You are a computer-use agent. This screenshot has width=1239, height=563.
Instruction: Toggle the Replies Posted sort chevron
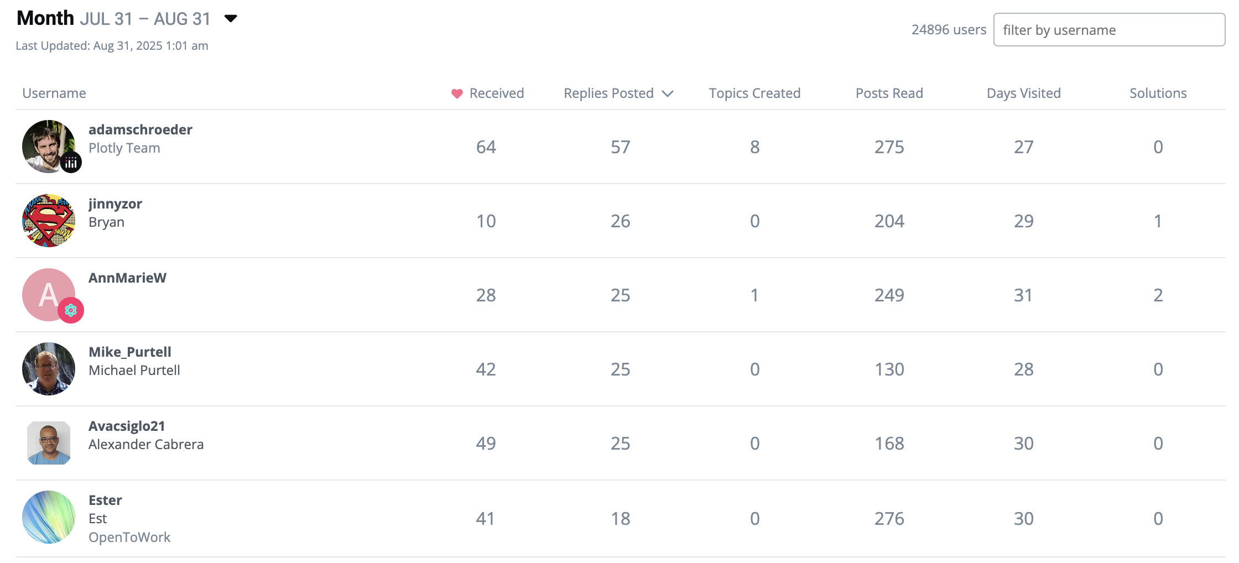[668, 93]
